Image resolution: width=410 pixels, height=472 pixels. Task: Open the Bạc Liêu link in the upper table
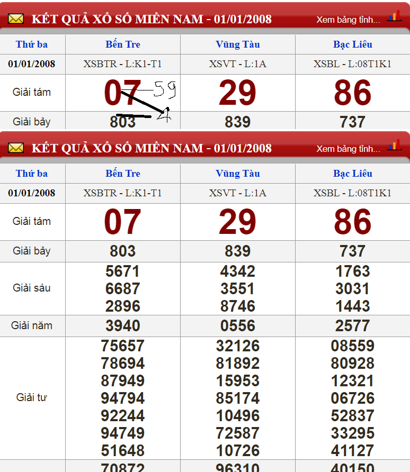[352, 44]
